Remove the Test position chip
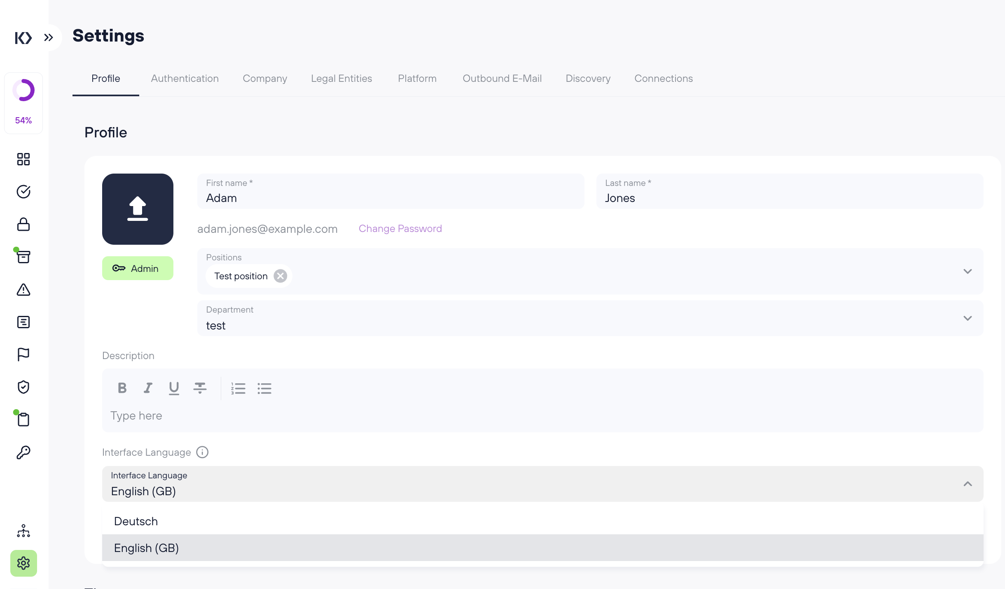 click(280, 276)
